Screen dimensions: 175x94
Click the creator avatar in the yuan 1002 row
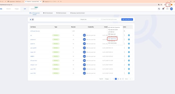click(84, 73)
